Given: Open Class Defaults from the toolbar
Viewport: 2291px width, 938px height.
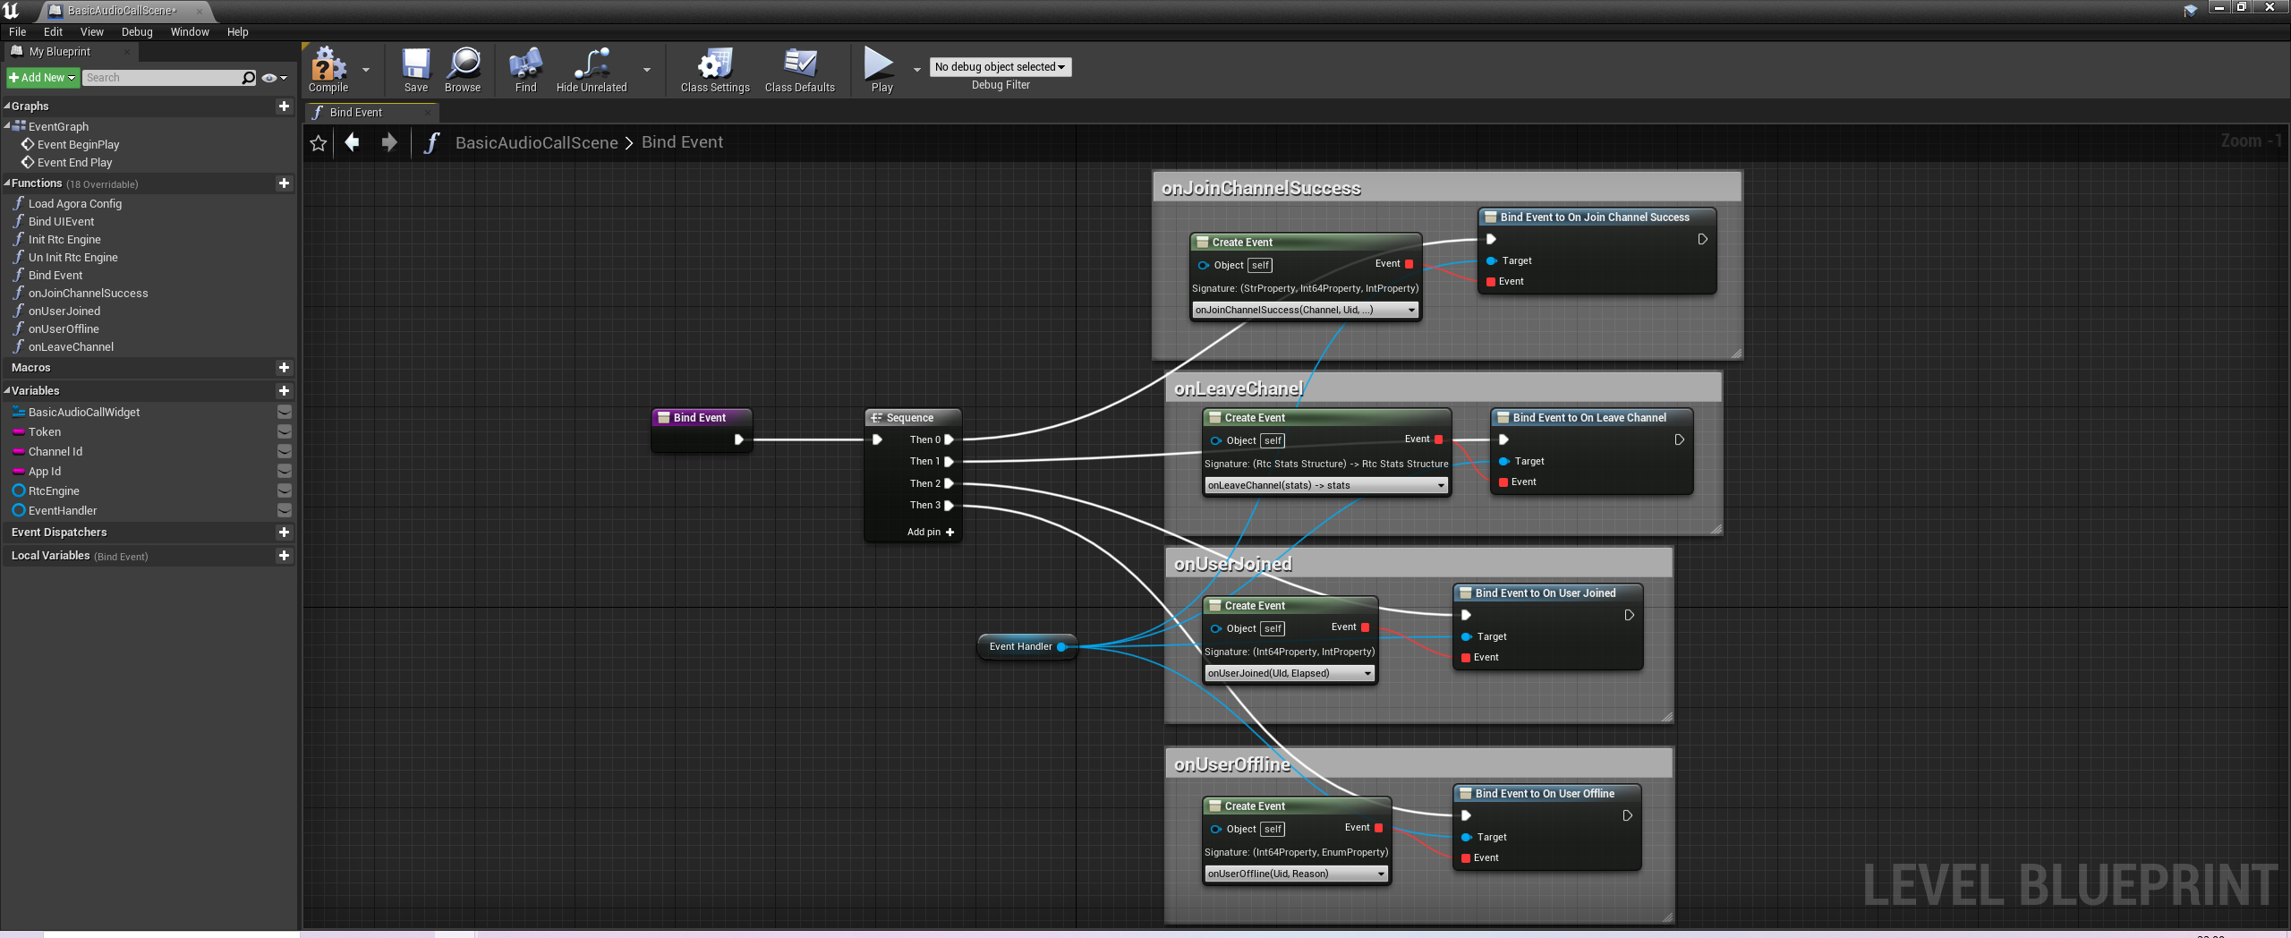Looking at the screenshot, I should 799,65.
